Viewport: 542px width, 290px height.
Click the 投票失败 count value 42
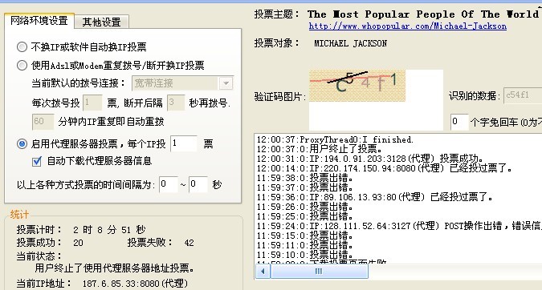189,243
